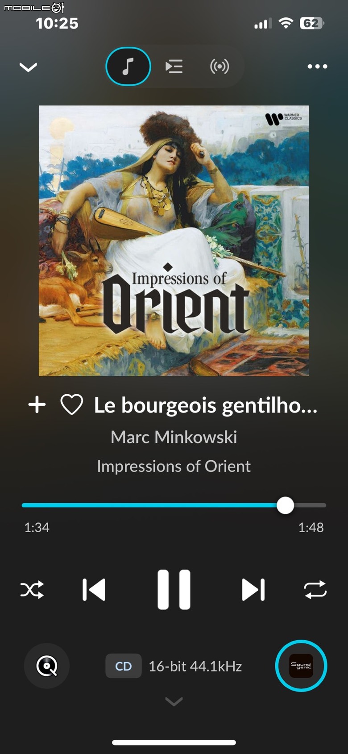348x754 pixels.
Task: Pause the current track
Action: [x=174, y=590]
